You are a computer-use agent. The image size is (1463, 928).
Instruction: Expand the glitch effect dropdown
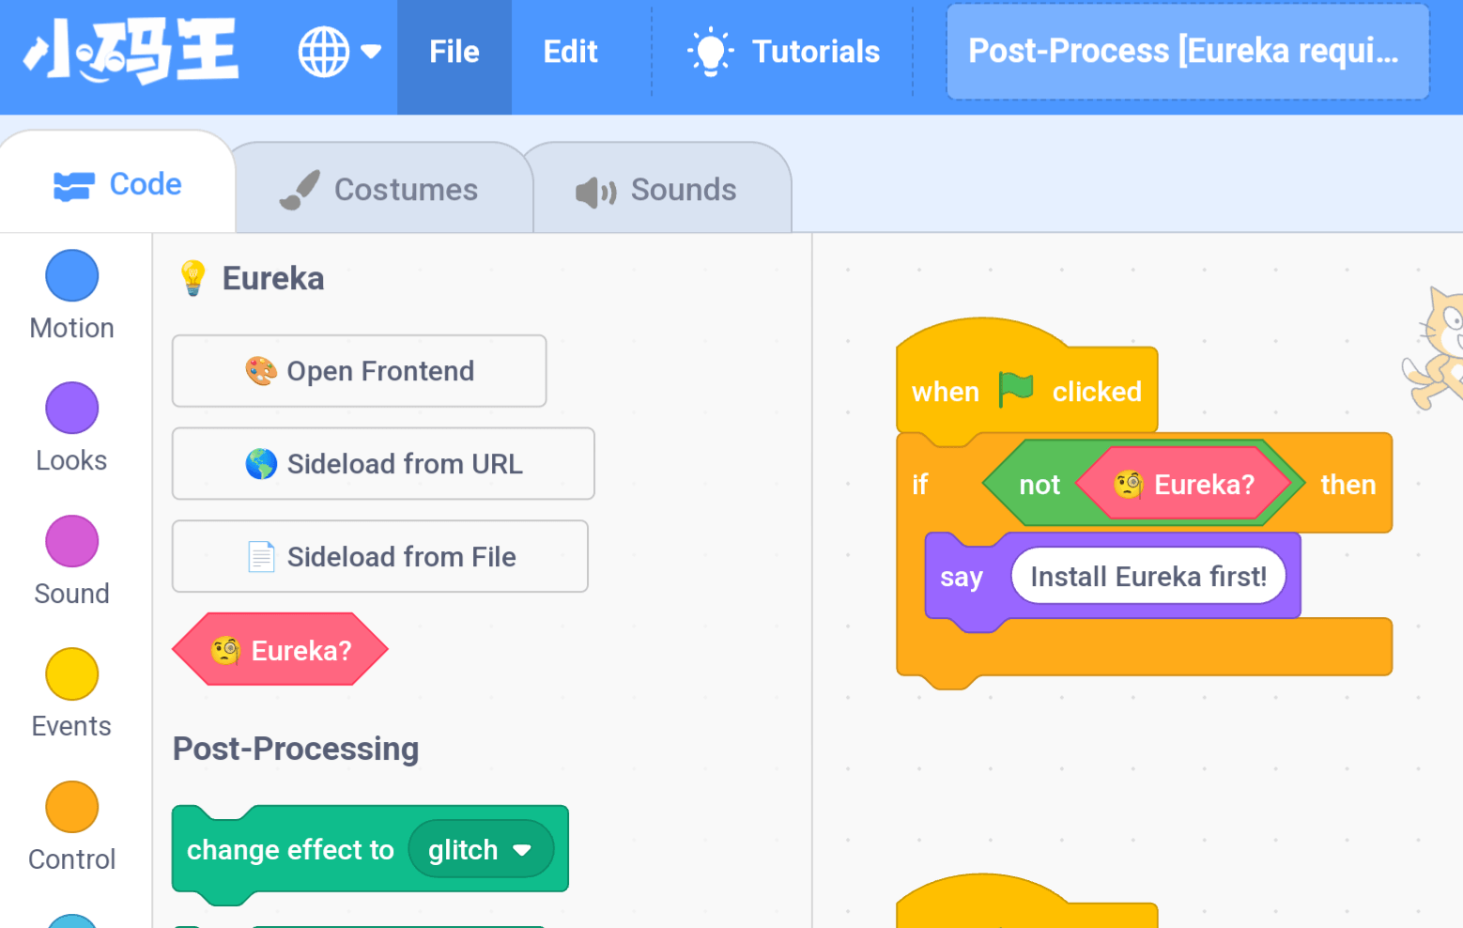481,849
